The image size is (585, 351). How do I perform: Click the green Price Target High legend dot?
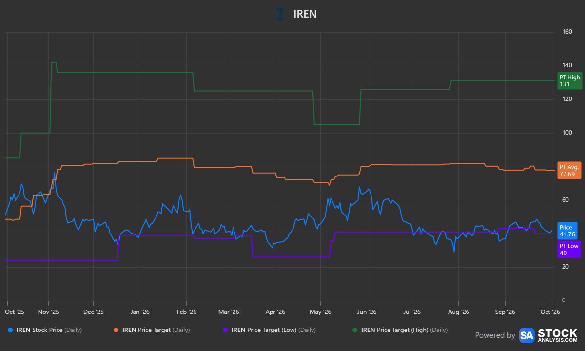pos(354,331)
